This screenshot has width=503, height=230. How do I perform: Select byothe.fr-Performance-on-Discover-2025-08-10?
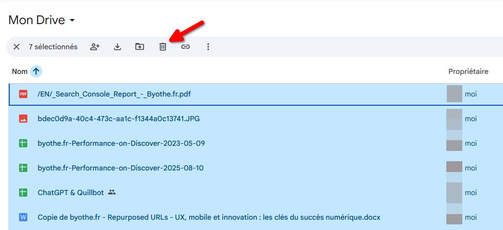coord(121,168)
